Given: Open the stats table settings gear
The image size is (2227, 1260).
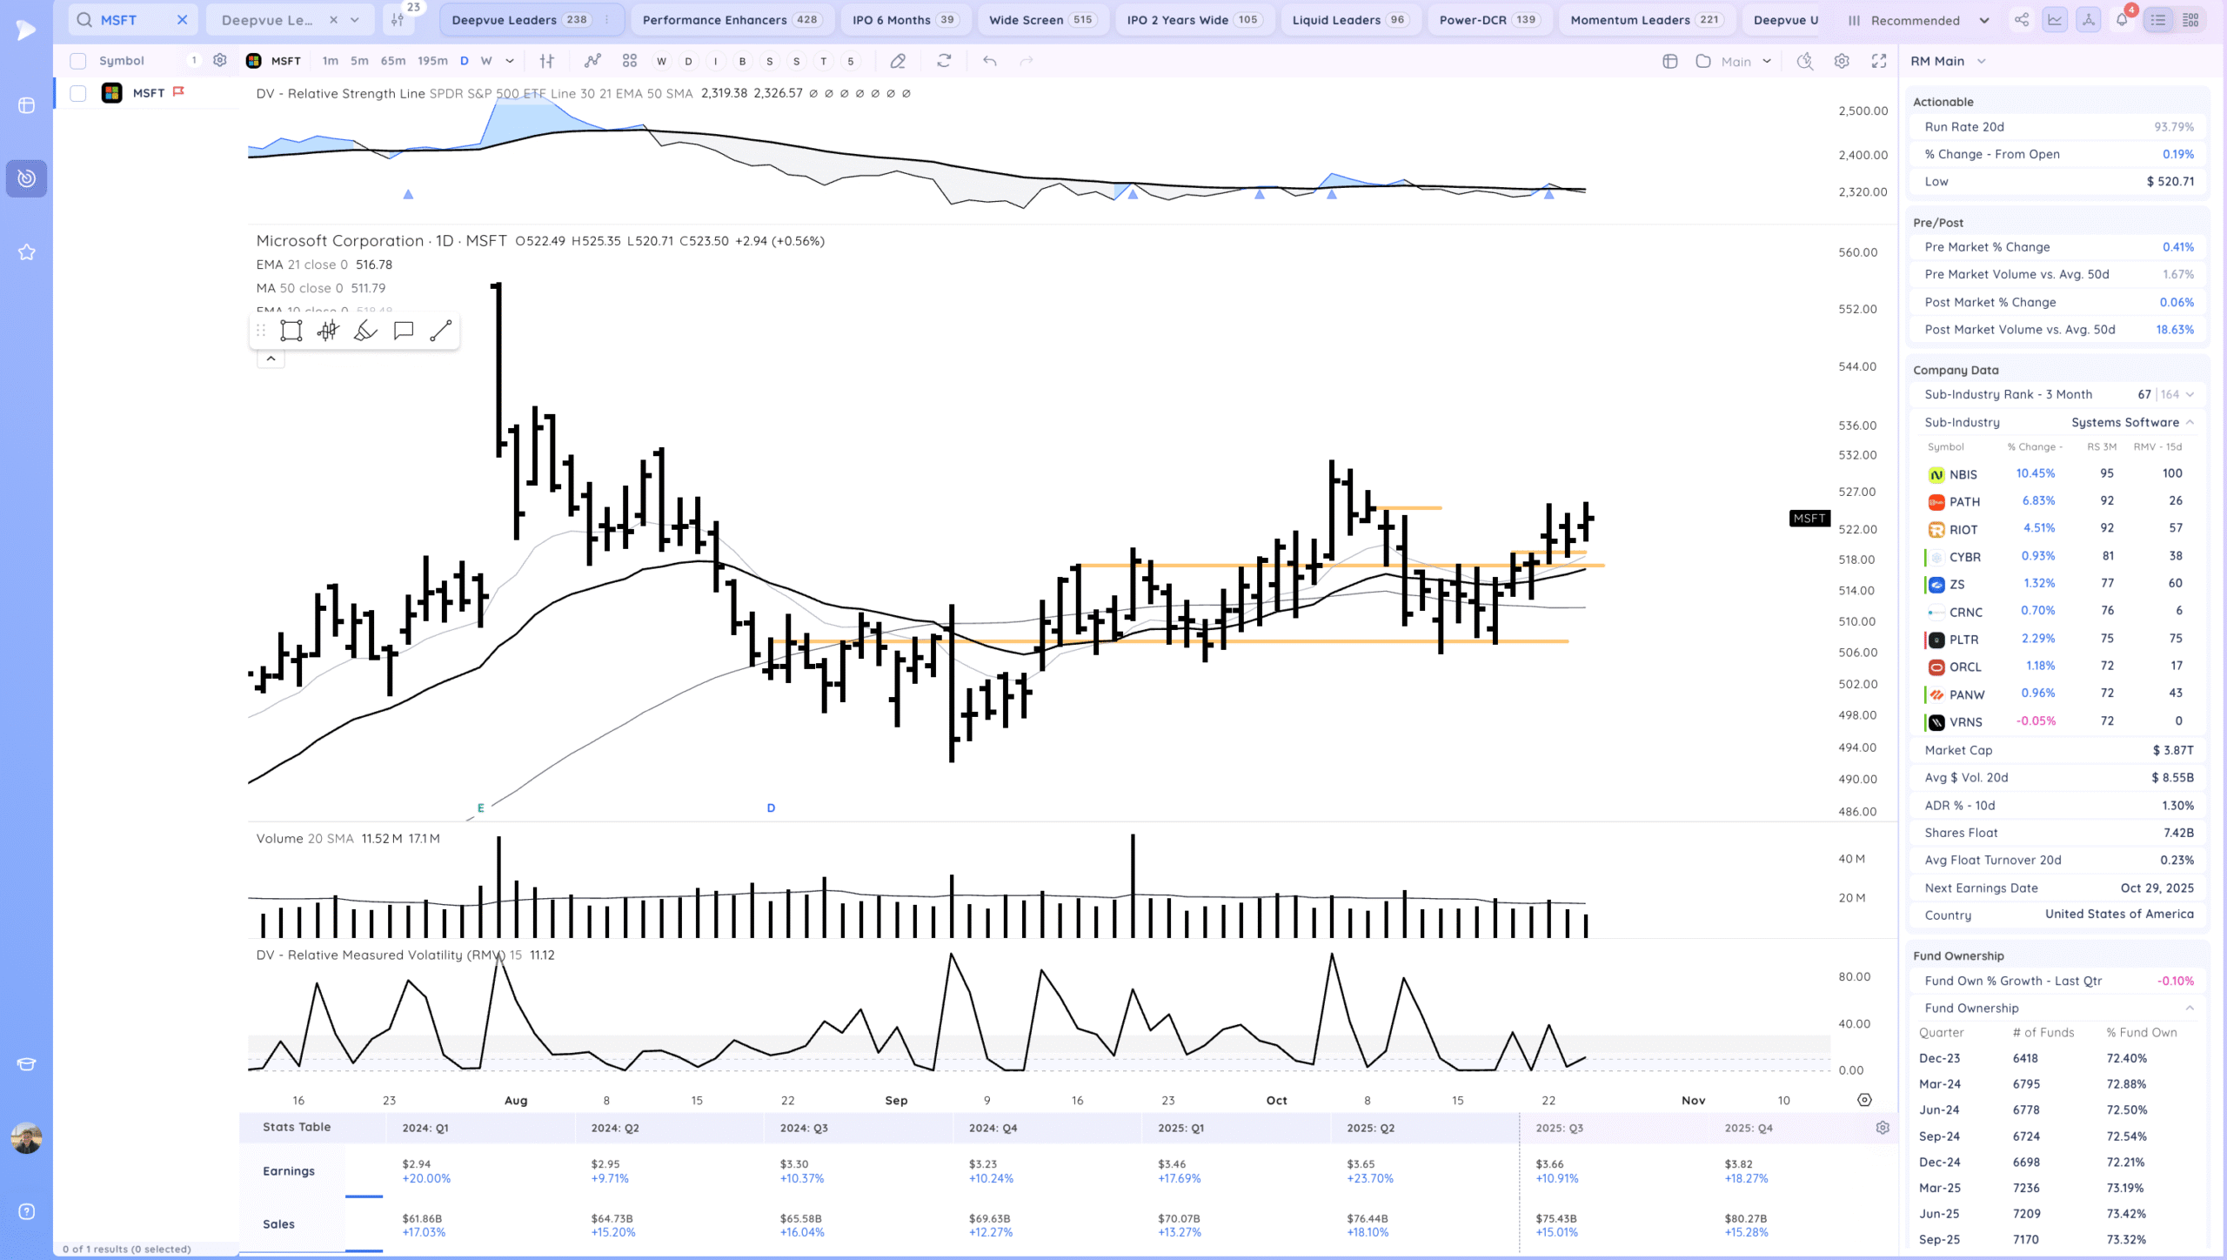Looking at the screenshot, I should 1883,1128.
